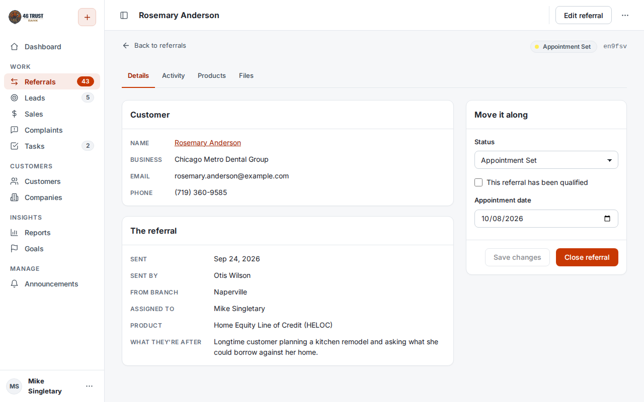
Task: Click the Goals flag icon
Action: [x=15, y=249]
